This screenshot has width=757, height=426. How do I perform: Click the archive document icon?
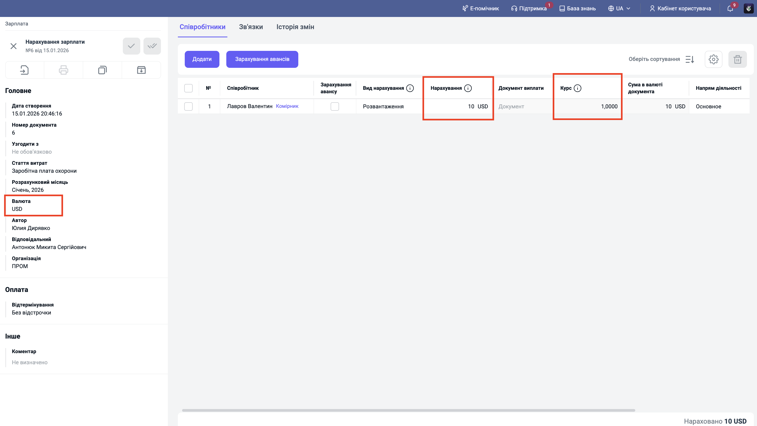[141, 70]
